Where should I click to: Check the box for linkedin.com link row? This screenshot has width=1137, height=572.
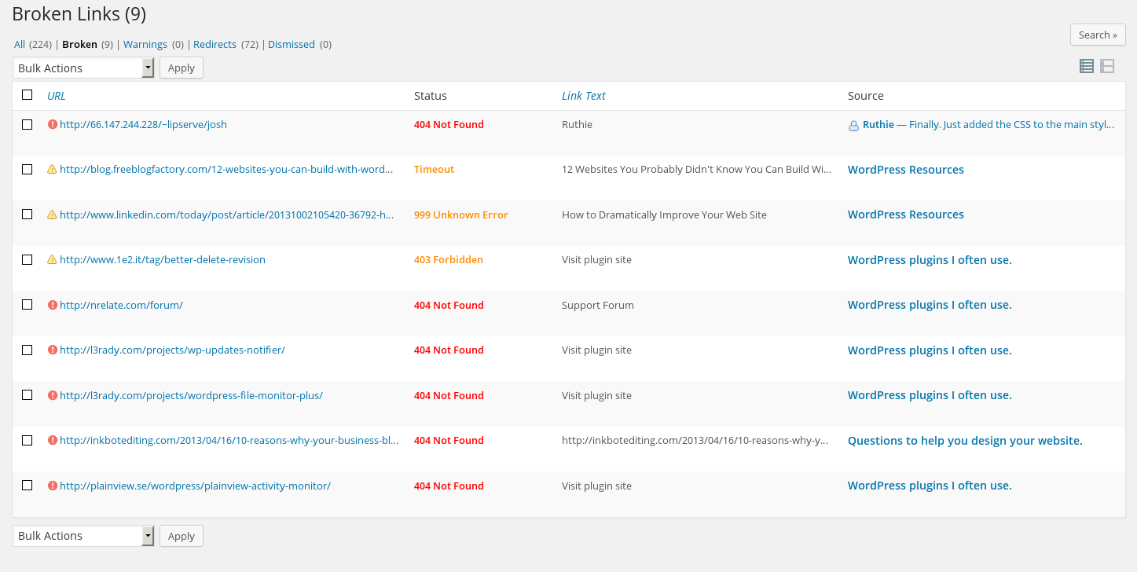(28, 214)
